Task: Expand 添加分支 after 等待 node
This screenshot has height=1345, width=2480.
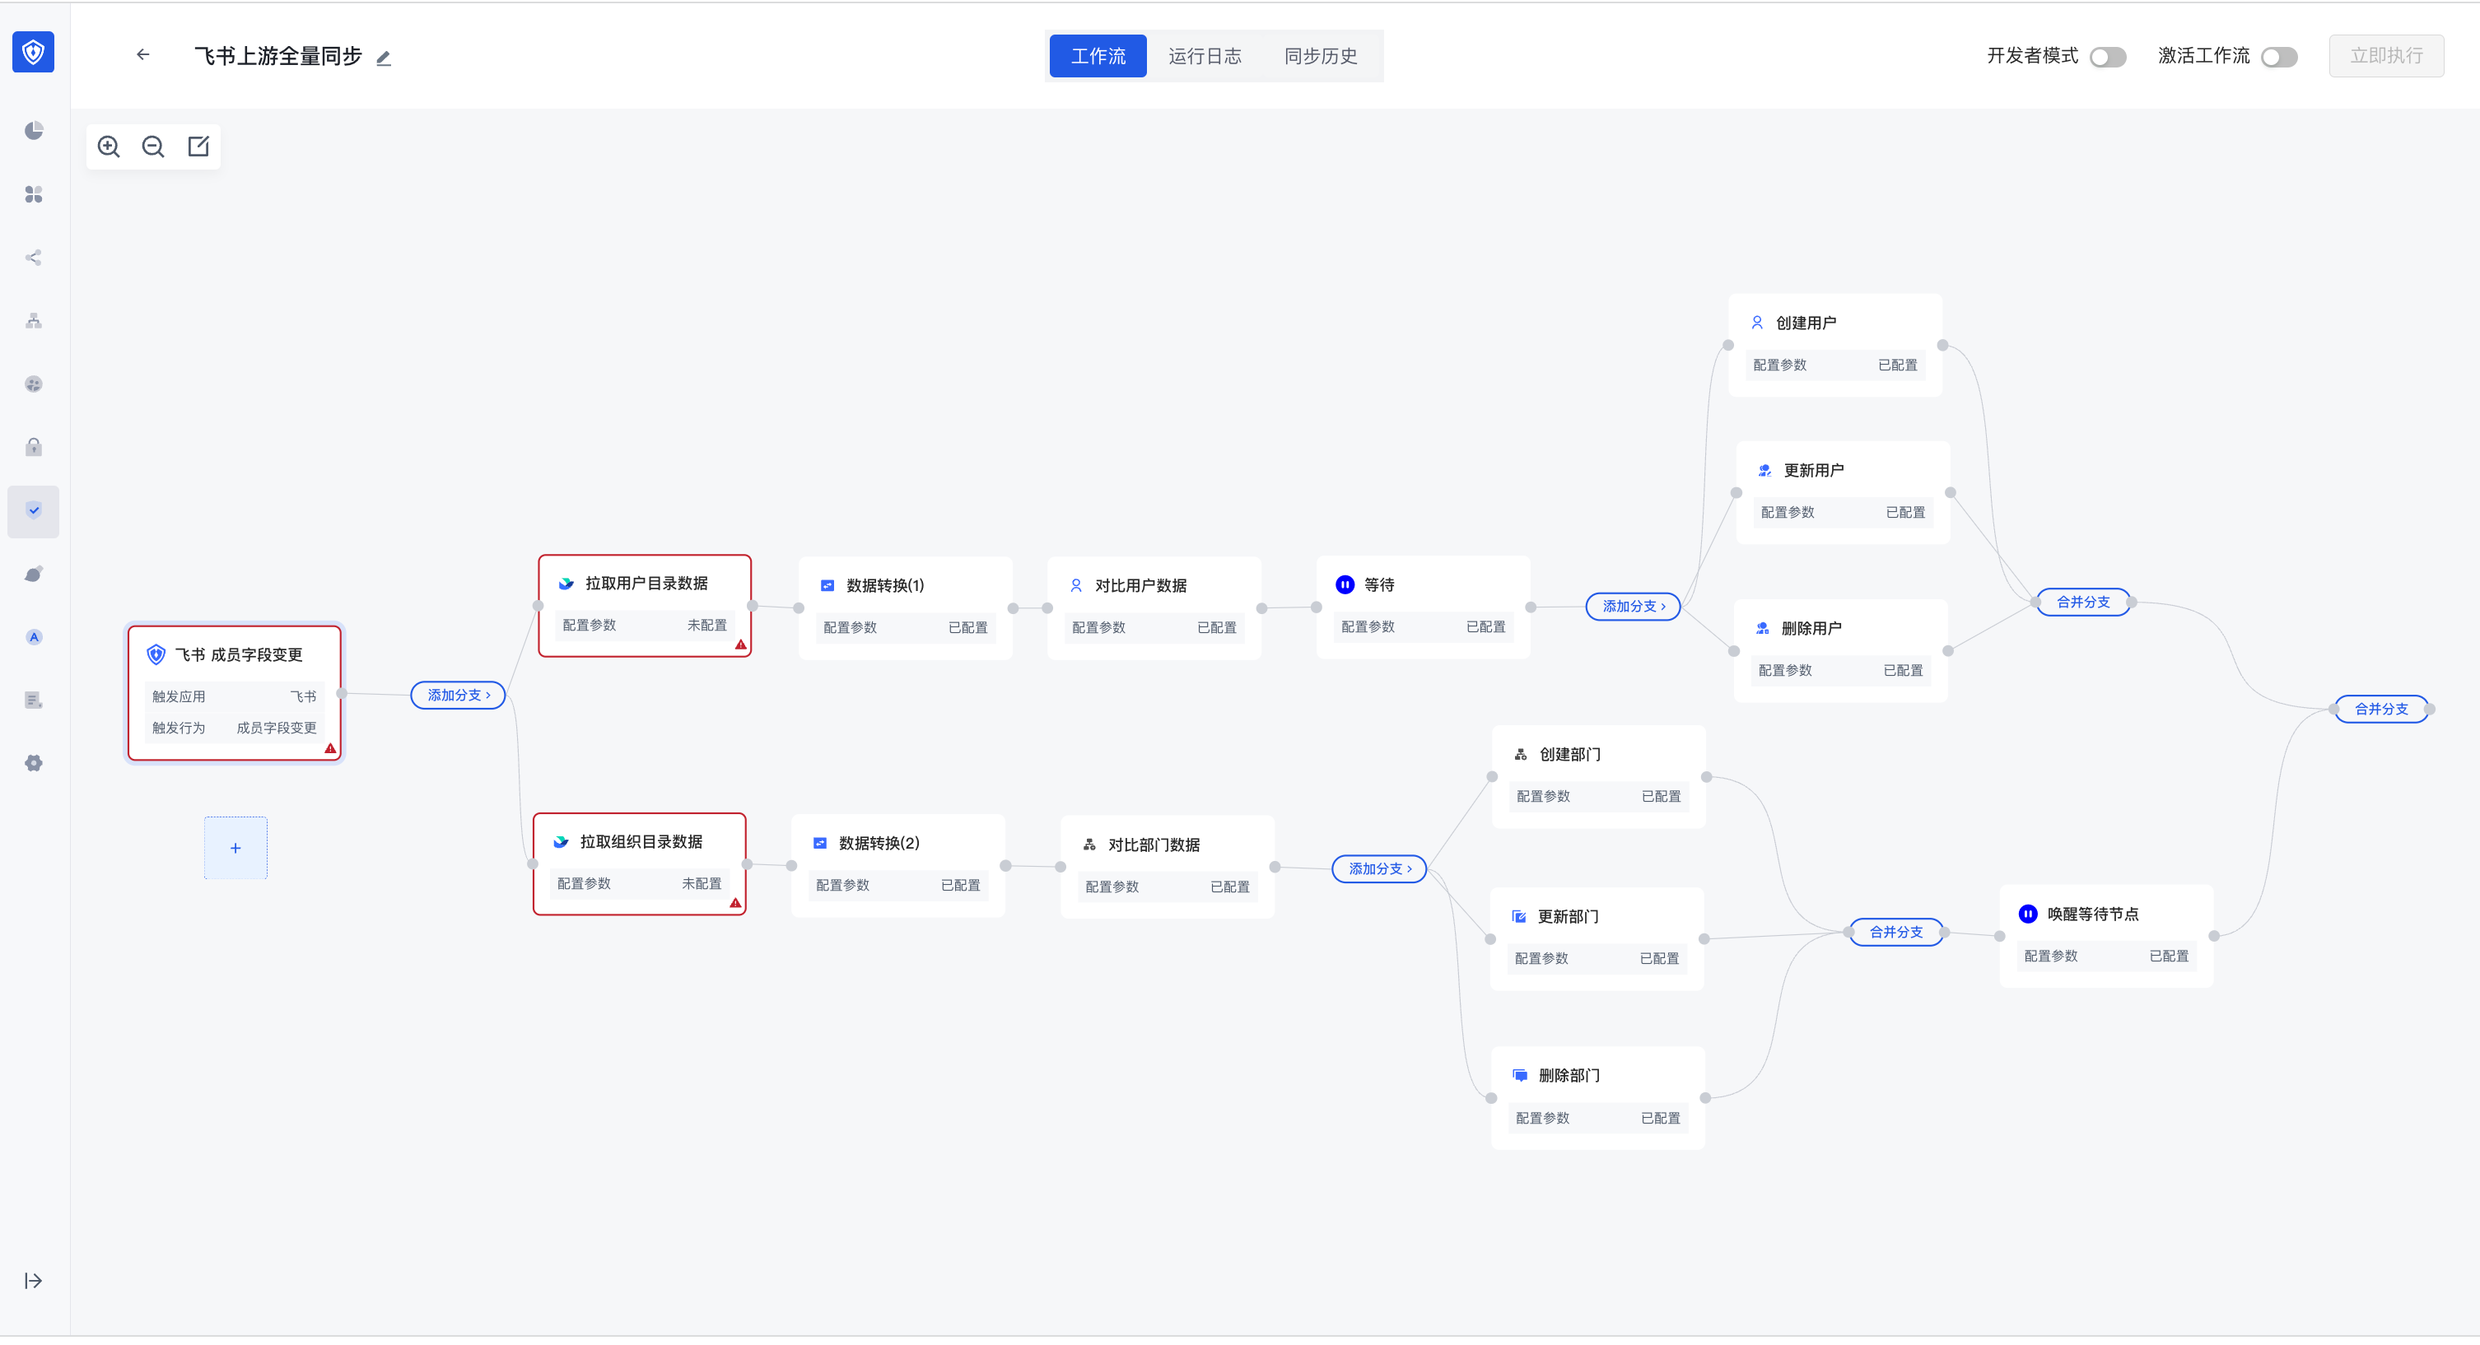Action: [x=1633, y=607]
